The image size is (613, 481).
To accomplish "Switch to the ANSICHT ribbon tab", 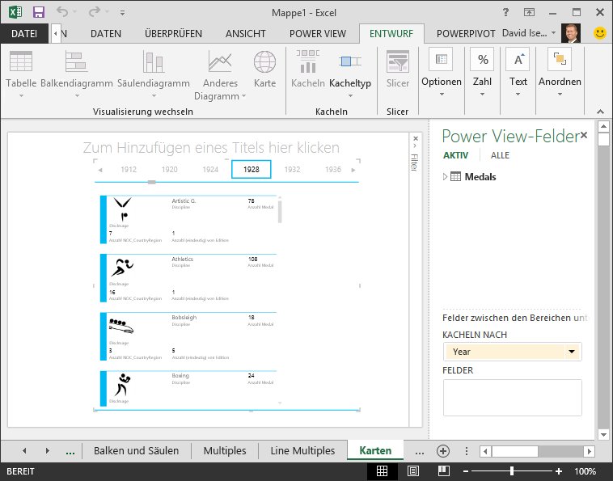I will click(246, 34).
